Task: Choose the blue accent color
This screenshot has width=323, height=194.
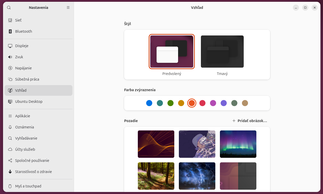Action: tap(149, 103)
